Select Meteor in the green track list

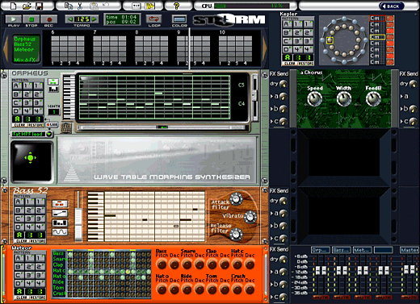24,49
